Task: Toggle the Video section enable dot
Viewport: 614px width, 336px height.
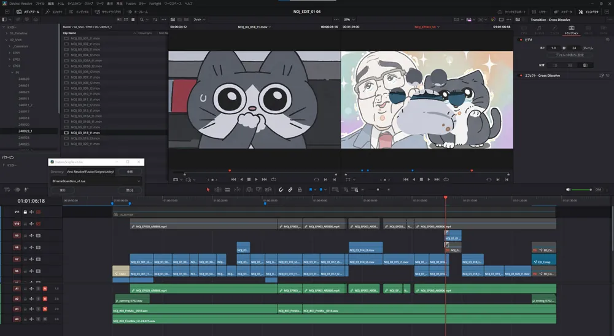Action: 521,39
